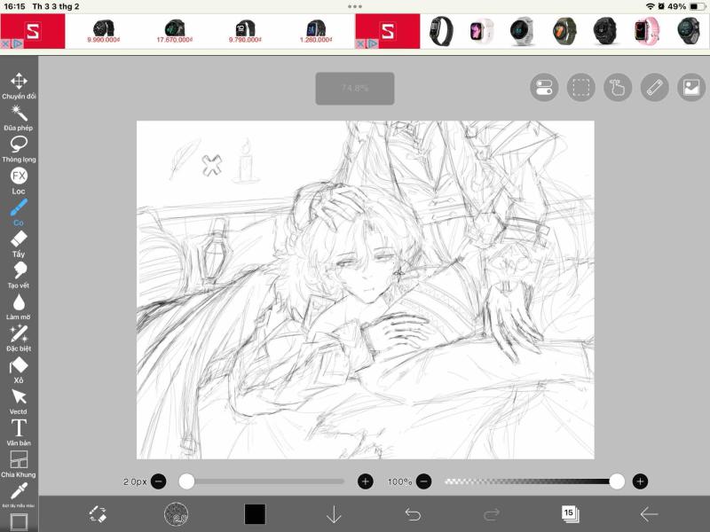Select the Tẩy eraser tool
The width and height of the screenshot is (710, 532).
click(x=19, y=245)
